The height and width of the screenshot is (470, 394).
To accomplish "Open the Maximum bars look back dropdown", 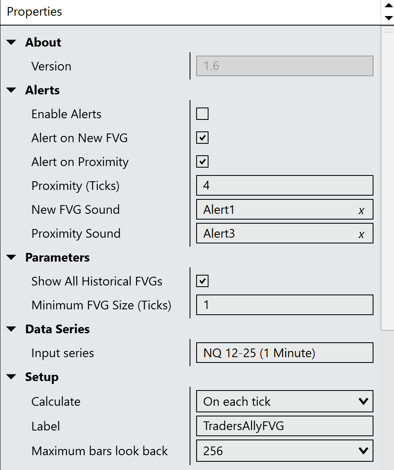I will point(285,451).
